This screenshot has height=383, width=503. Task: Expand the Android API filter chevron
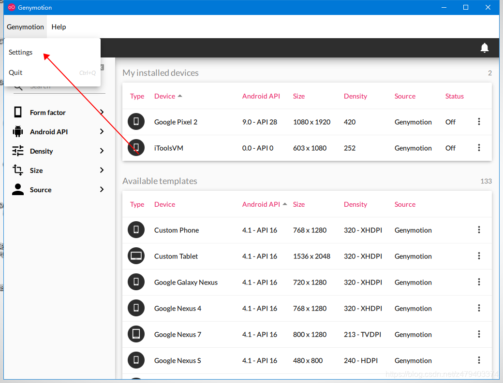(102, 132)
